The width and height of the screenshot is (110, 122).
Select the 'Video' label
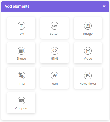[88, 59]
